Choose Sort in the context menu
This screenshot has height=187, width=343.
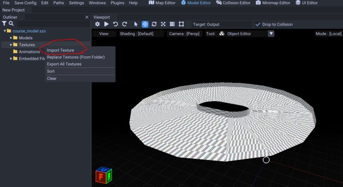point(51,71)
